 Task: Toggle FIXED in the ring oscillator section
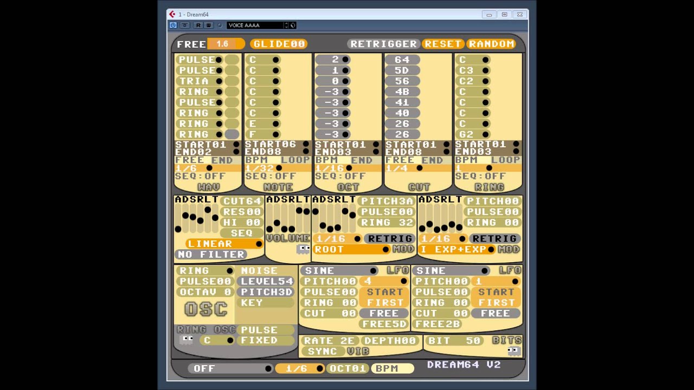point(266,340)
